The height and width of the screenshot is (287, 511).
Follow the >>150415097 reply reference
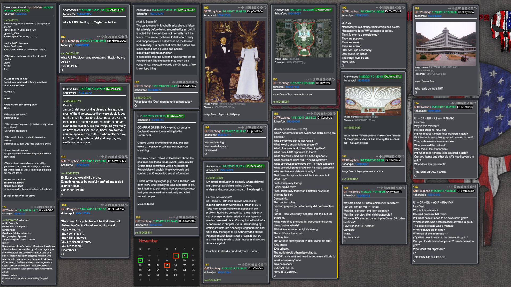click(281, 102)
